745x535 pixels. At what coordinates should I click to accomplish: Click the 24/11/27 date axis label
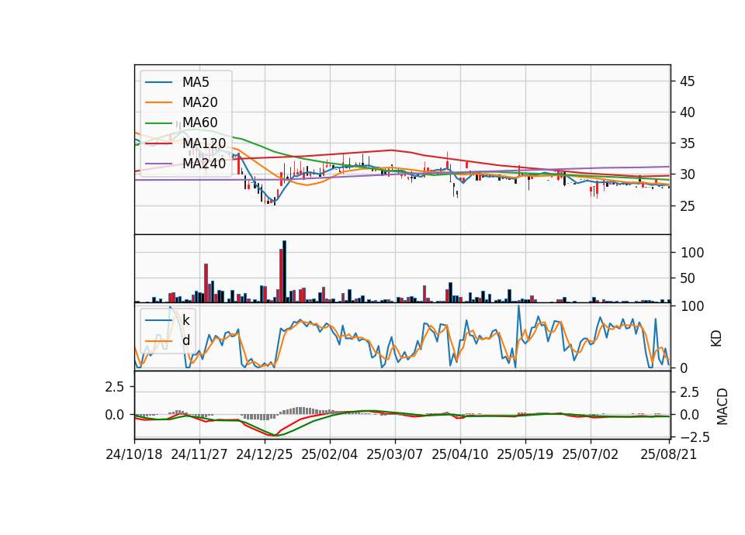pos(199,454)
